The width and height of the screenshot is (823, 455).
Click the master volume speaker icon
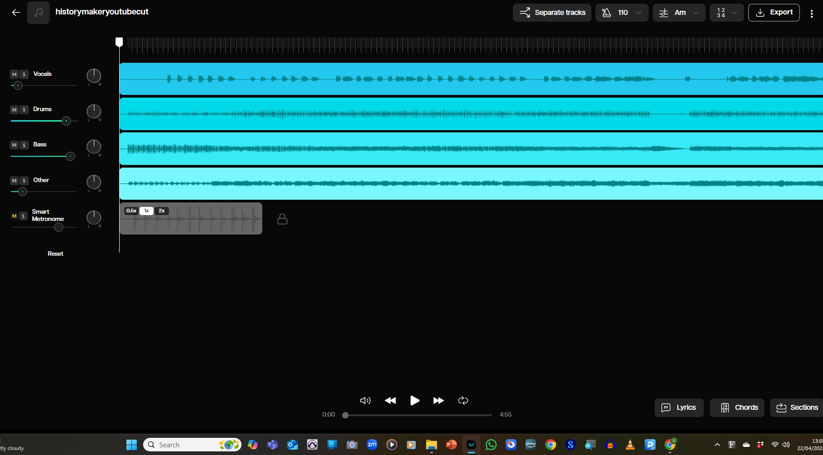click(365, 401)
